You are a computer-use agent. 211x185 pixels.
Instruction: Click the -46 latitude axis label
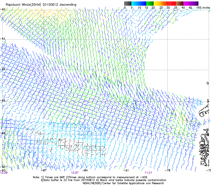click(3, 100)
